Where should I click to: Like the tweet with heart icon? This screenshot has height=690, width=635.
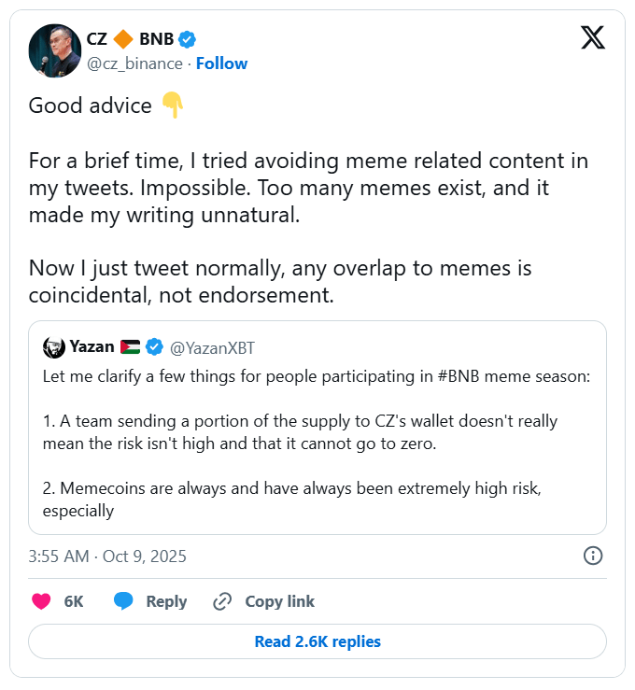pos(41,601)
